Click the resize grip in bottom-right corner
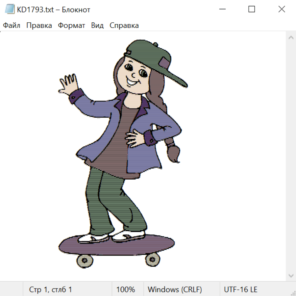Viewport: 296px width, 296px height. pos(293,293)
